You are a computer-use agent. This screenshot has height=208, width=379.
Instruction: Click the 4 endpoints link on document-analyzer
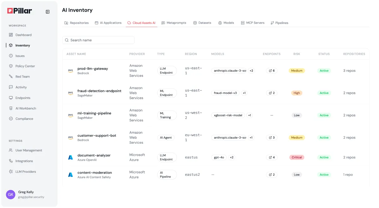coord(272,157)
